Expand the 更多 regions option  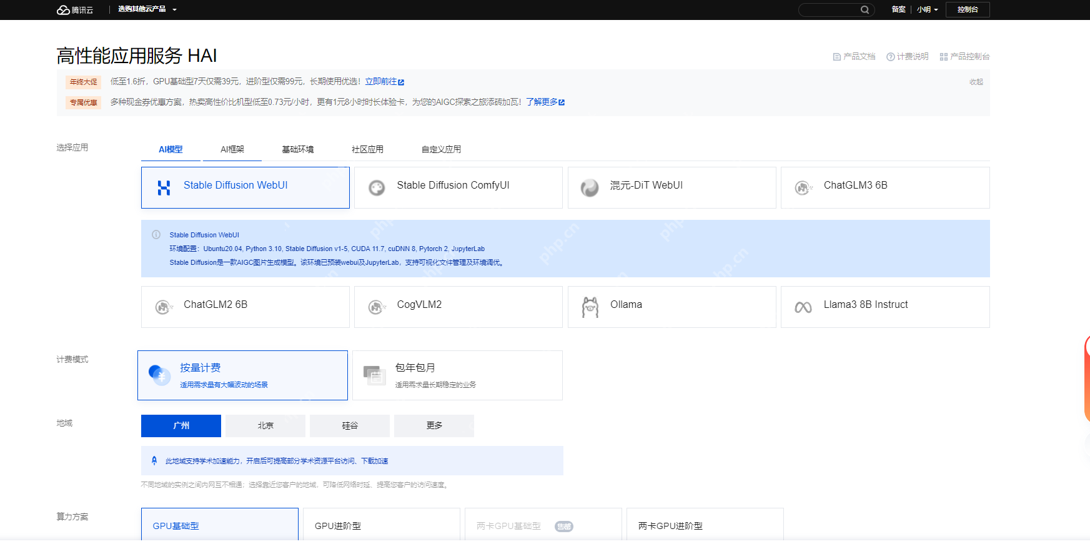[434, 426]
